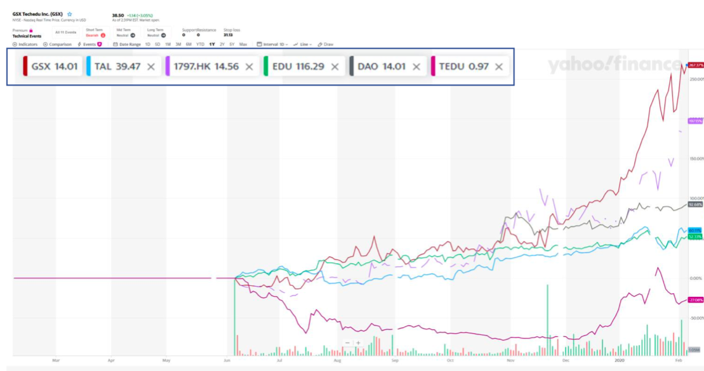Screen dimensions: 704x371
Task: Open the Events menu
Action: [x=90, y=44]
